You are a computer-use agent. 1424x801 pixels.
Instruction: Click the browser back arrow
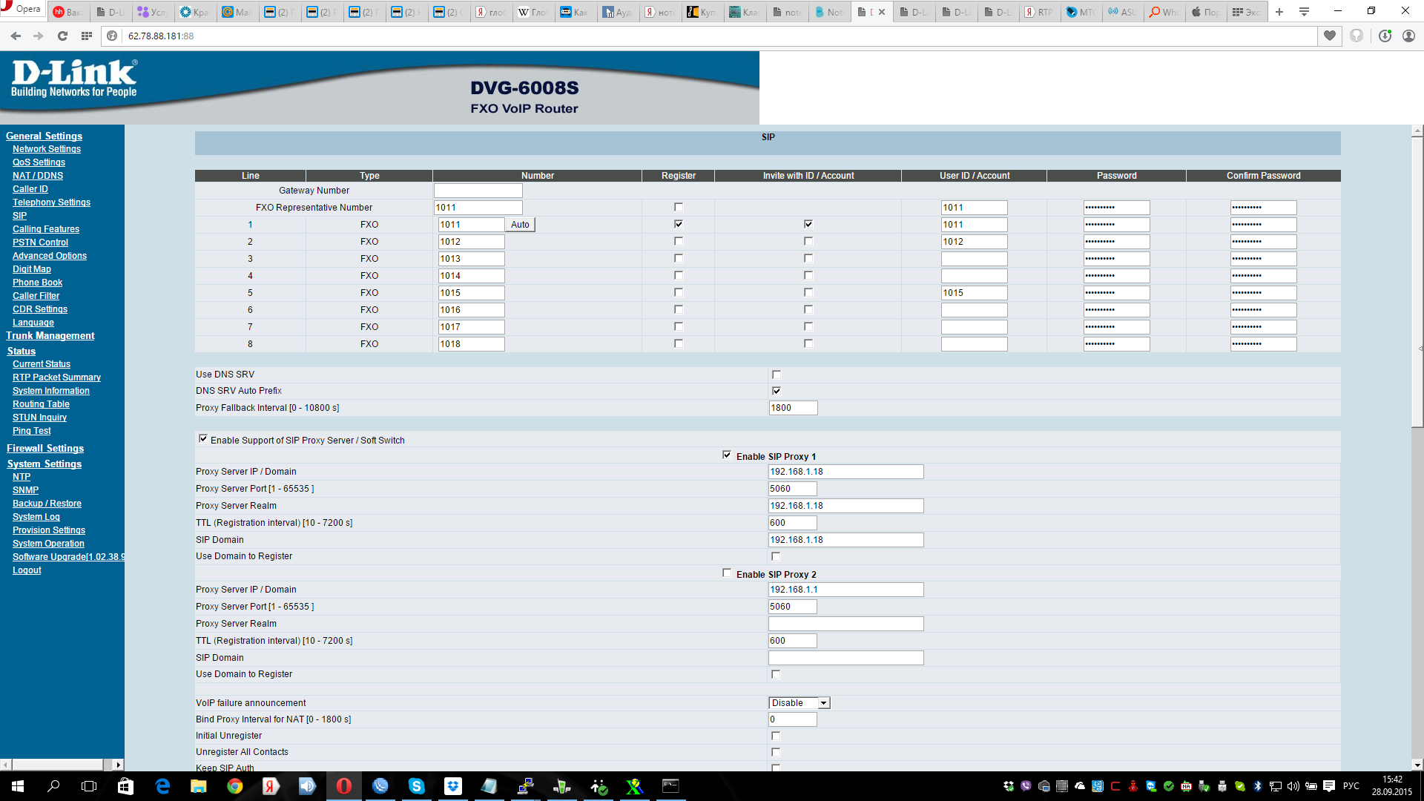(16, 36)
